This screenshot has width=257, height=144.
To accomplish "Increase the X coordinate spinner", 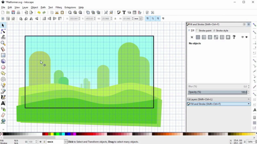I will pyautogui.click(x=79, y=18).
